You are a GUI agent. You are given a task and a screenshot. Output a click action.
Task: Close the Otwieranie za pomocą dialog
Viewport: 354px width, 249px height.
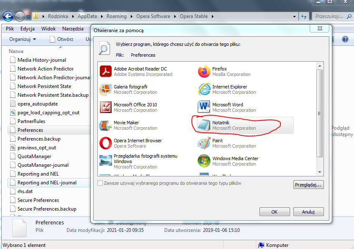320,28
